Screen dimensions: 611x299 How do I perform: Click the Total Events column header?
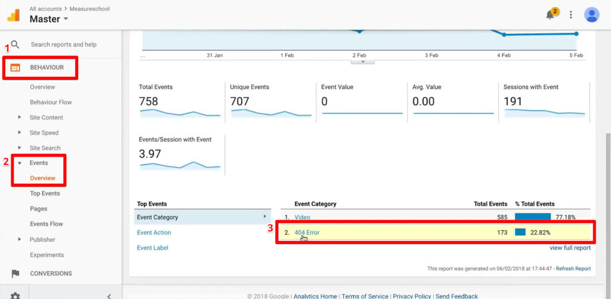click(x=490, y=204)
